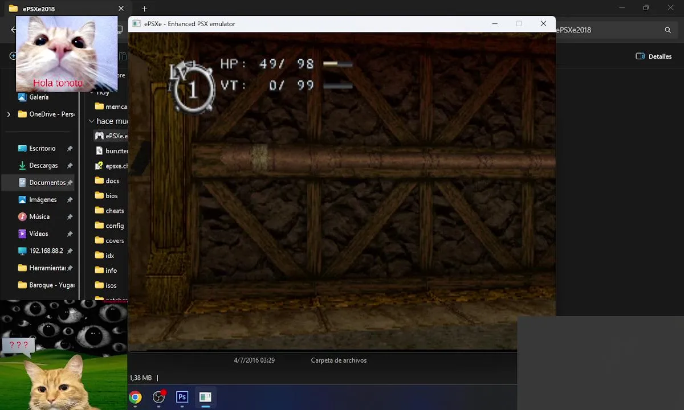Image resolution: width=684 pixels, height=410 pixels.
Task: Open the 192.168.88.2 network location
Action: 46,251
